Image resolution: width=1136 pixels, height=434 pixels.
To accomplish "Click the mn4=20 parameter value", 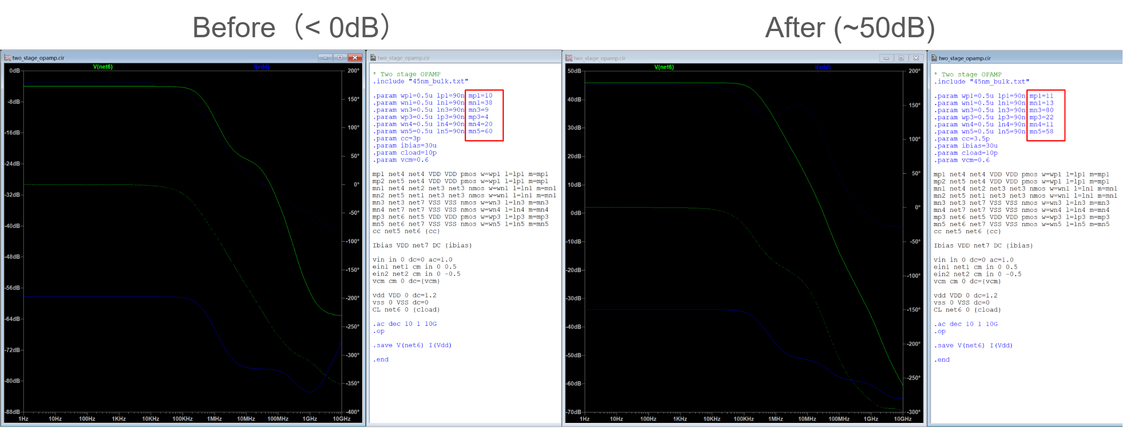I will 480,124.
